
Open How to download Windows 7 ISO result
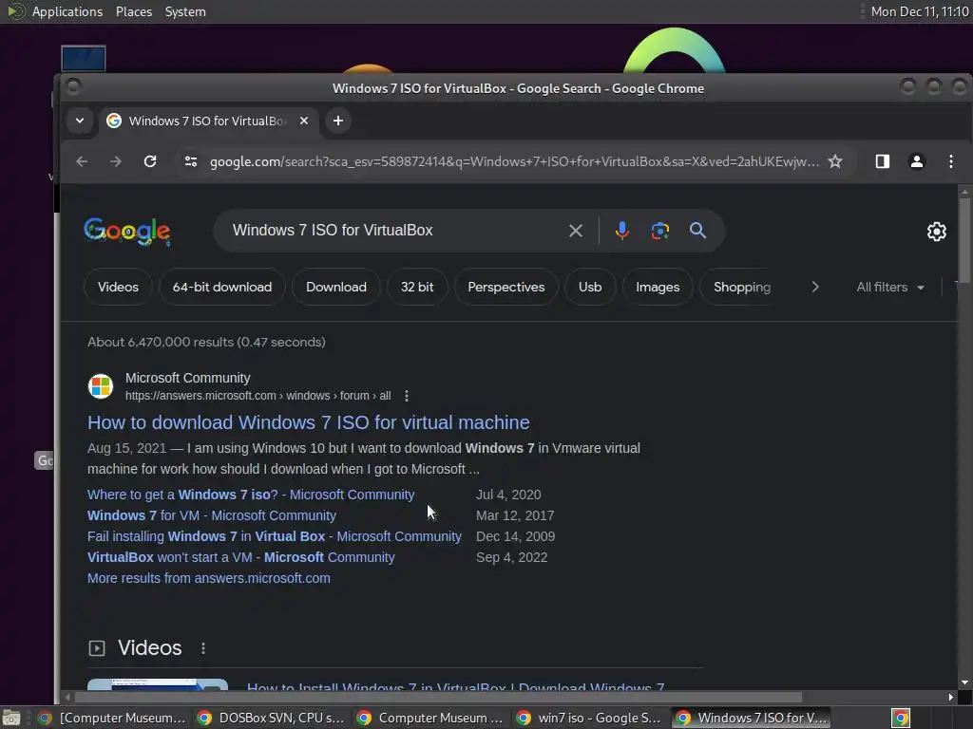click(309, 422)
